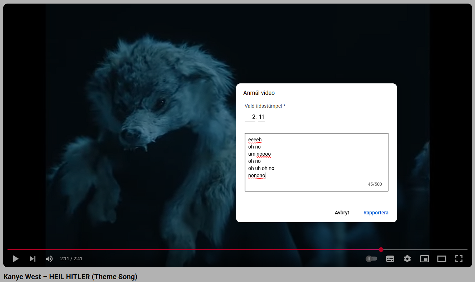This screenshot has width=475, height=282.
Task: Click the seconds field showing 11
Action: (261, 117)
